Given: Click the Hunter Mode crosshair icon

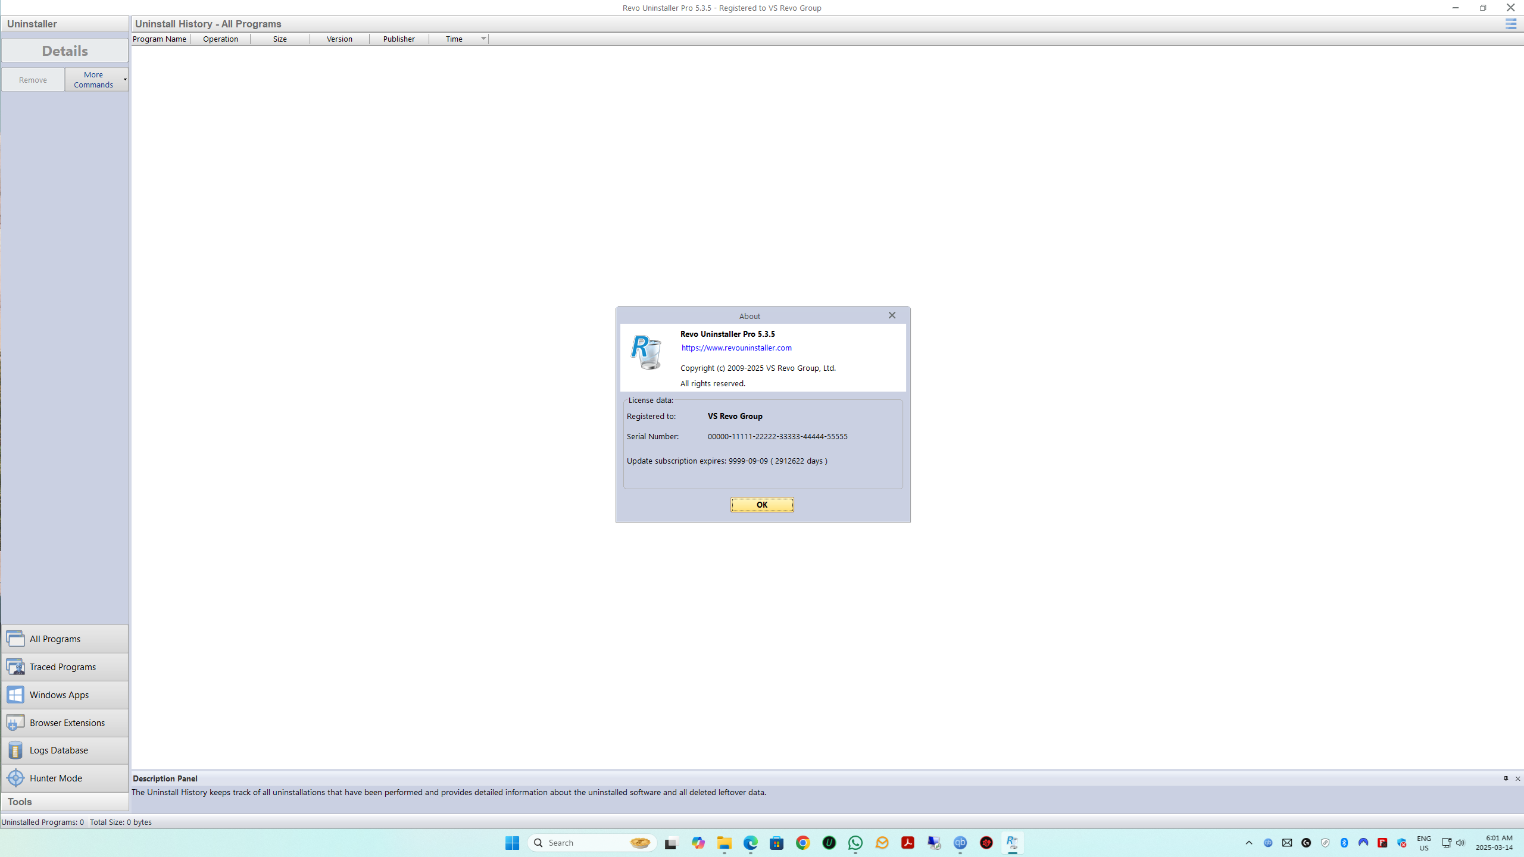Looking at the screenshot, I should (15, 778).
